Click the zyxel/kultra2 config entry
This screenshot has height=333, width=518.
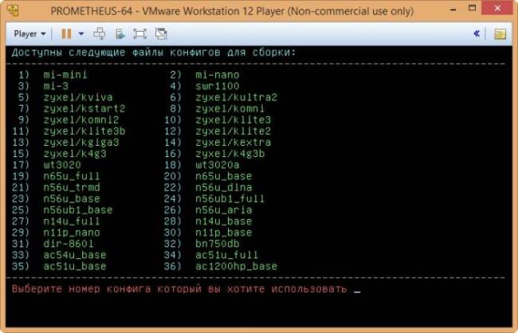[x=236, y=97]
